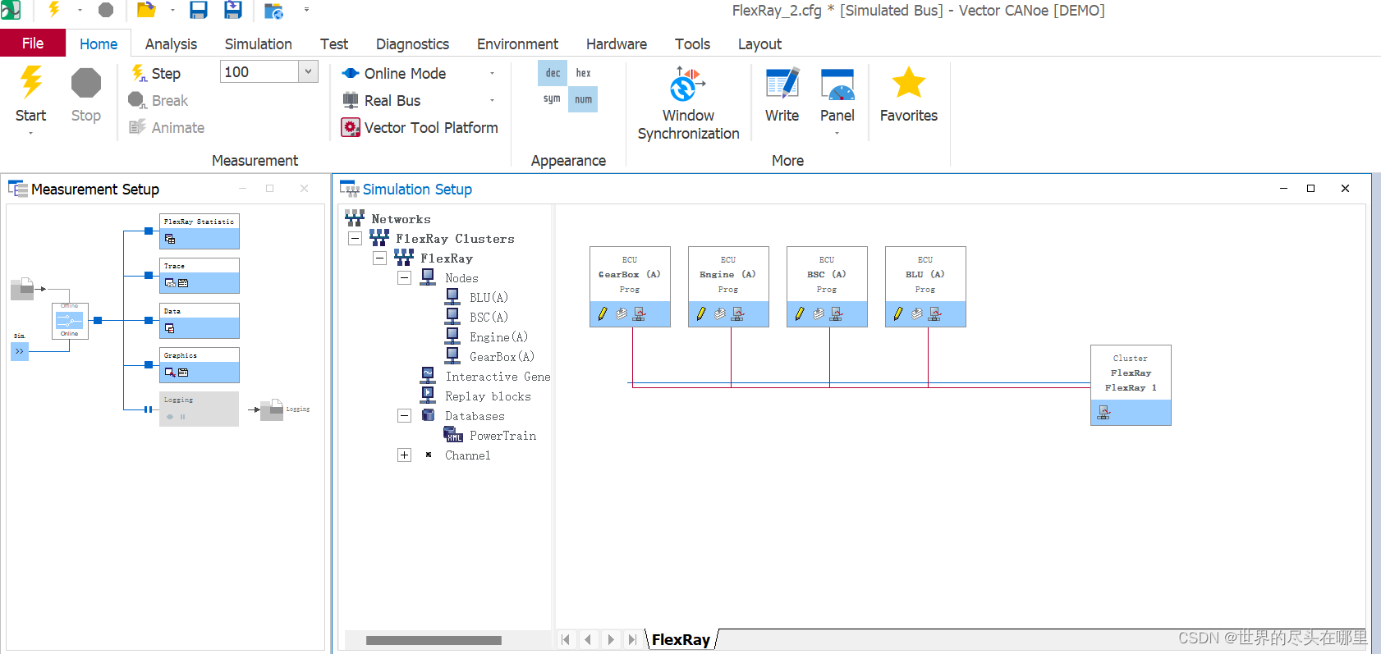1381x654 pixels.
Task: Click the Sim. source block with arrows
Action: click(20, 351)
